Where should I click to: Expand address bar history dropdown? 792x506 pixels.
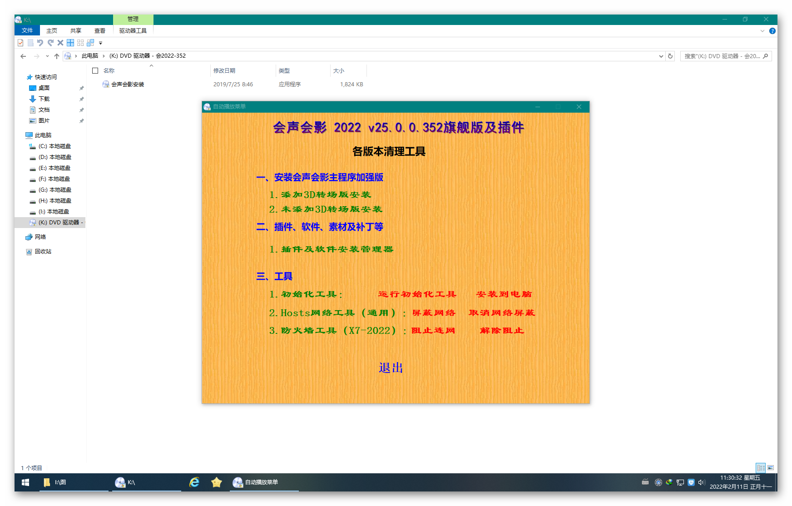[661, 56]
